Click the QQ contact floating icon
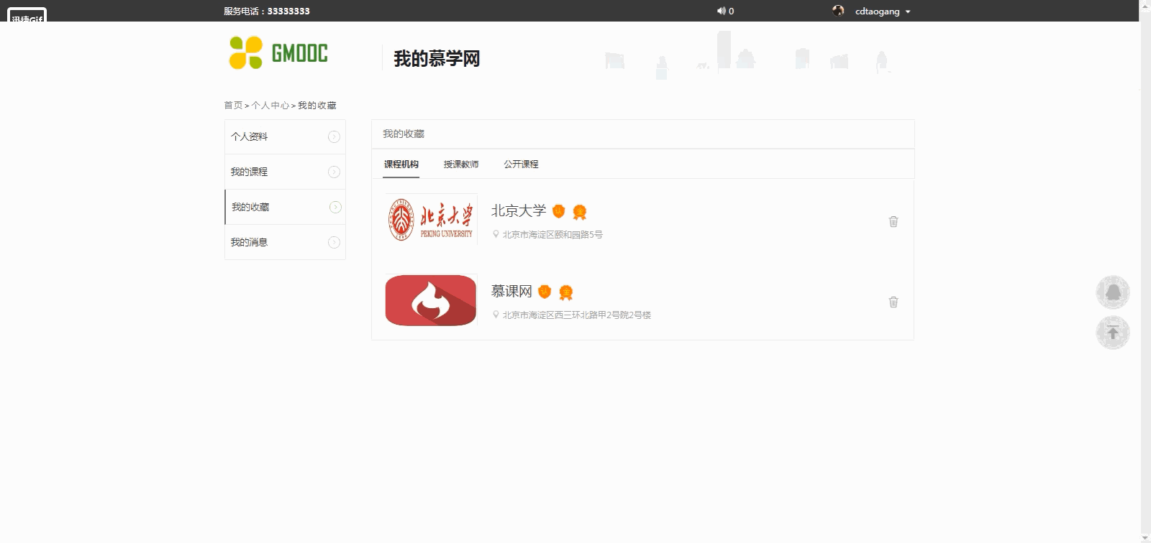The height and width of the screenshot is (543, 1151). point(1113,292)
